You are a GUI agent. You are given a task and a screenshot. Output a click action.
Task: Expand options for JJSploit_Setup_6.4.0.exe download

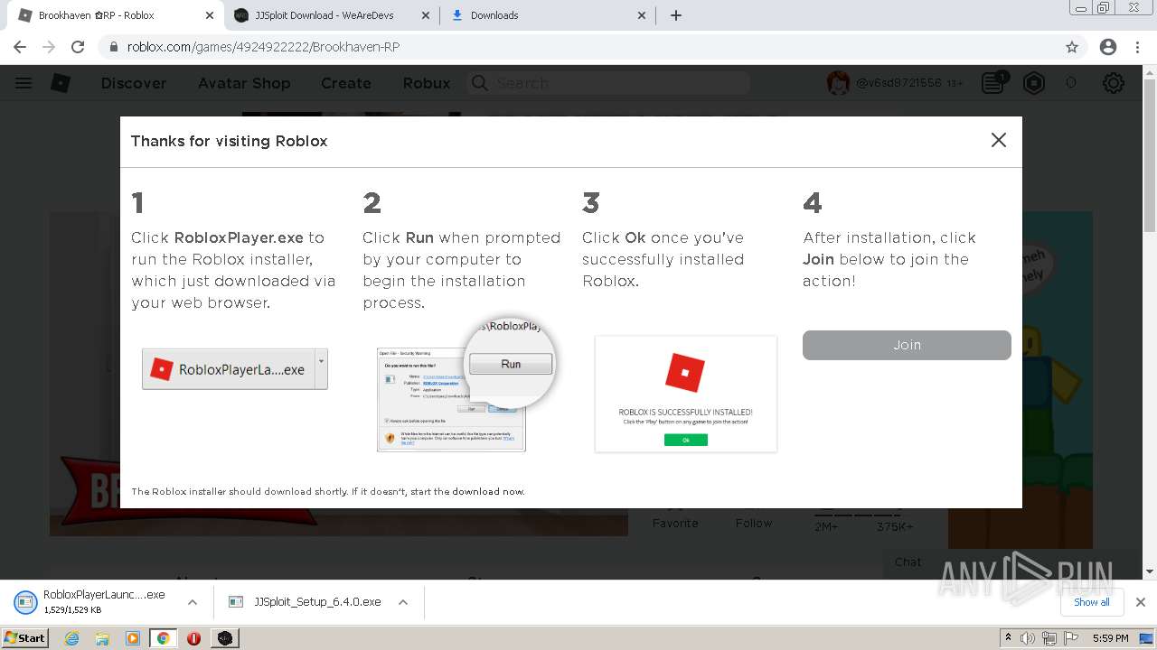[x=403, y=602]
